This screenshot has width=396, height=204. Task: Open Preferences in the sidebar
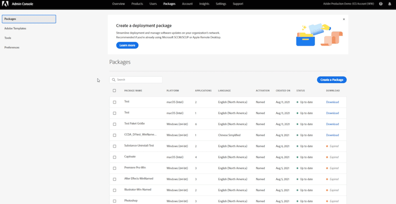coord(12,48)
